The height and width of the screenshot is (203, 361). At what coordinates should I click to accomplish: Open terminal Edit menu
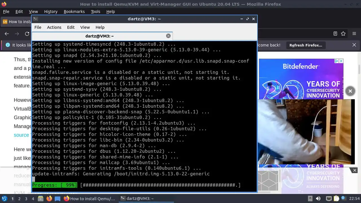coord(71,27)
